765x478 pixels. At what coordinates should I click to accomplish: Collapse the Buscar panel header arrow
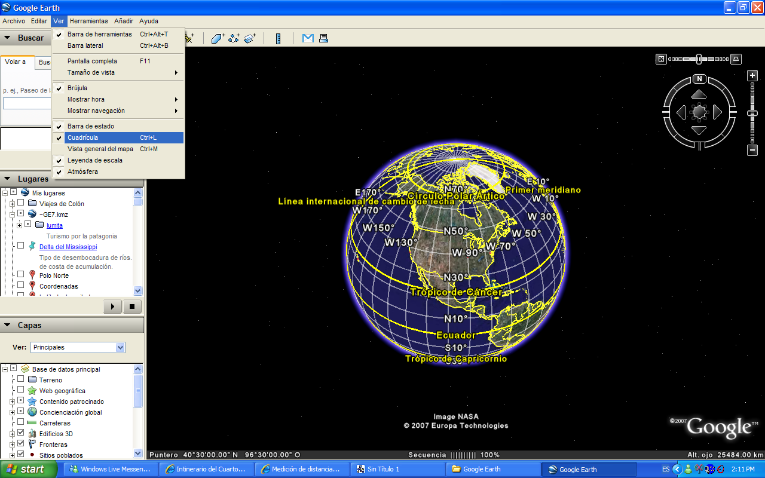tap(8, 38)
